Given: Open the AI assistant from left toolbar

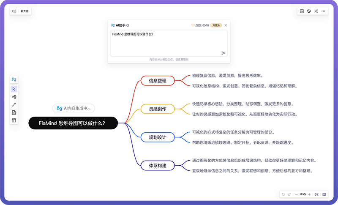Looking at the screenshot, I should point(14,79).
